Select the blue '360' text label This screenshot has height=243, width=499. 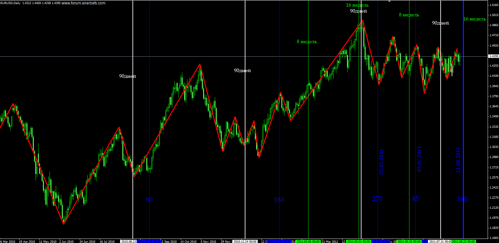(461, 199)
